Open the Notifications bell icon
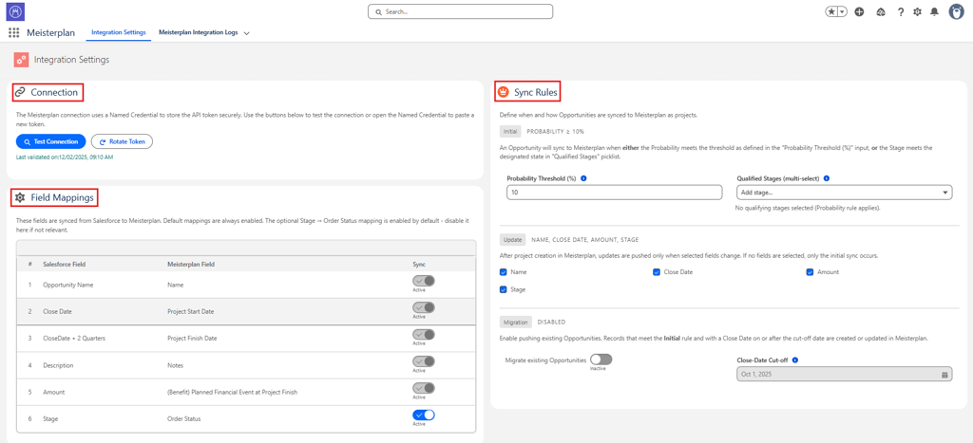This screenshot has height=443, width=973. pos(935,11)
